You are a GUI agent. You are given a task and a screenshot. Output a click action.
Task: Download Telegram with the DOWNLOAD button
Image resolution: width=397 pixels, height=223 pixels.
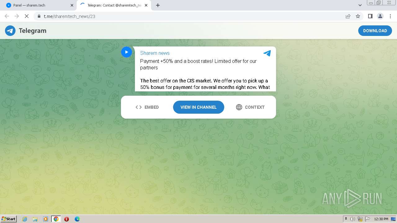click(x=375, y=31)
